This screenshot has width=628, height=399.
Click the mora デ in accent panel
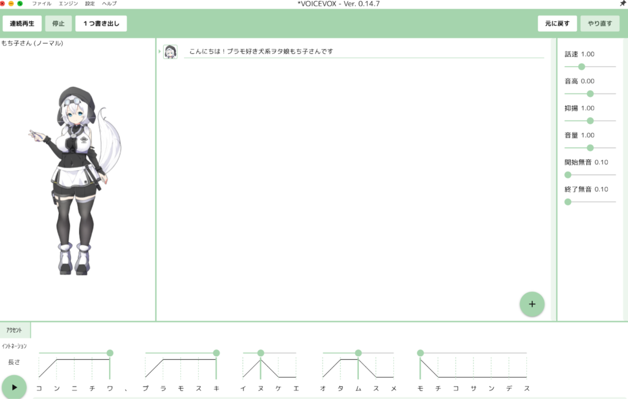coord(509,388)
